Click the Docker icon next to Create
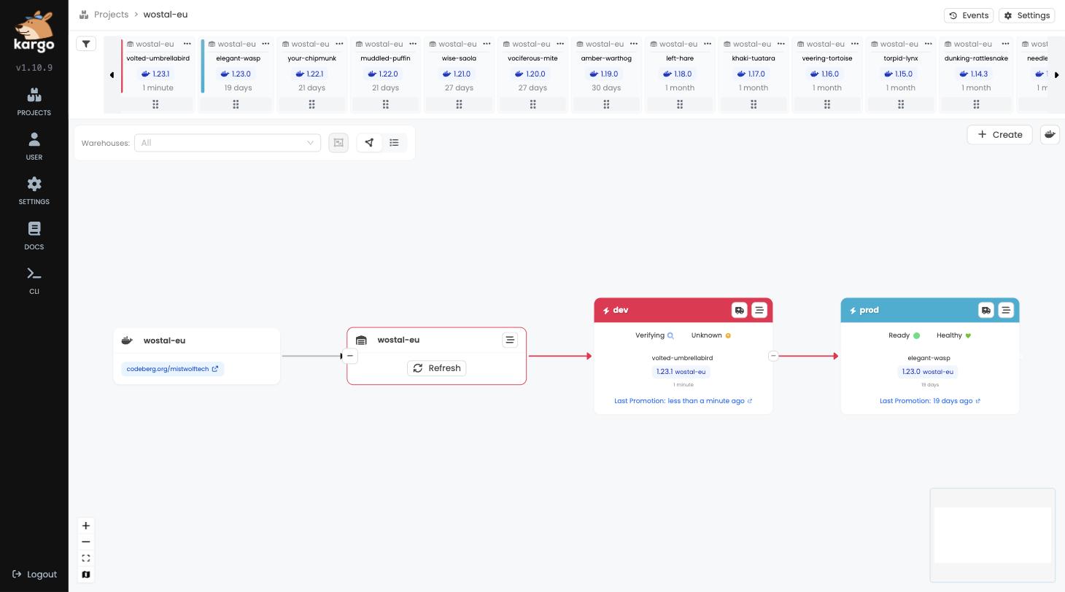1065x592 pixels. [1050, 134]
